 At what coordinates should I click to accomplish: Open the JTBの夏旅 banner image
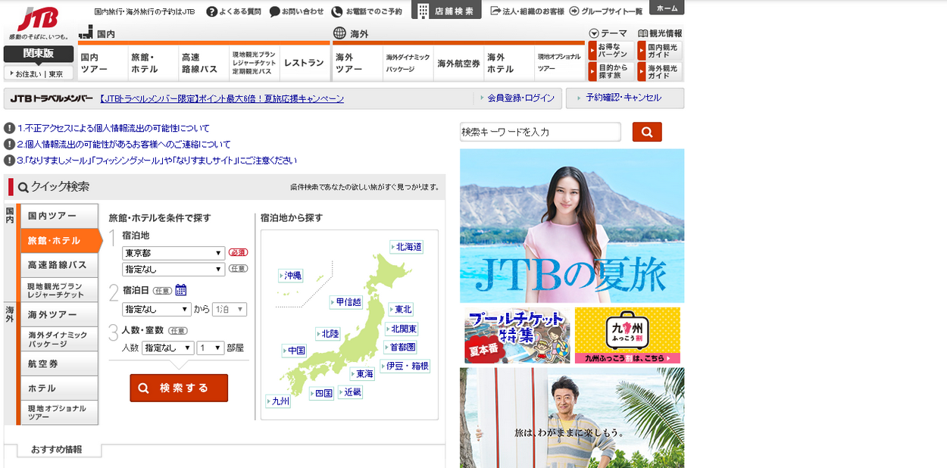coord(571,226)
